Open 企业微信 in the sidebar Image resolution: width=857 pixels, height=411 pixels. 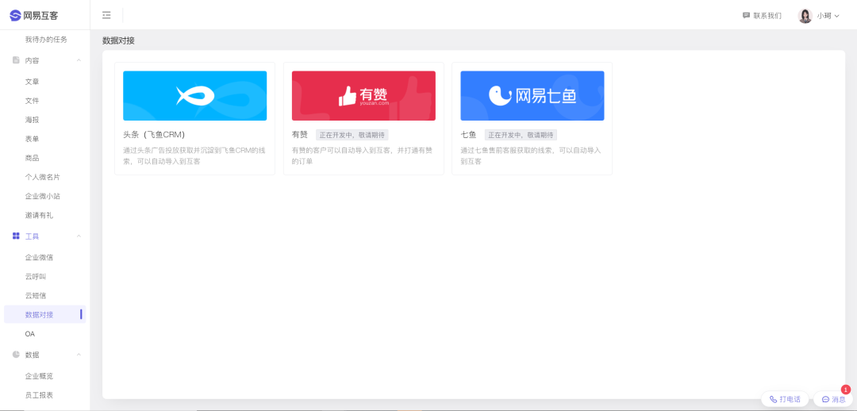pos(39,257)
